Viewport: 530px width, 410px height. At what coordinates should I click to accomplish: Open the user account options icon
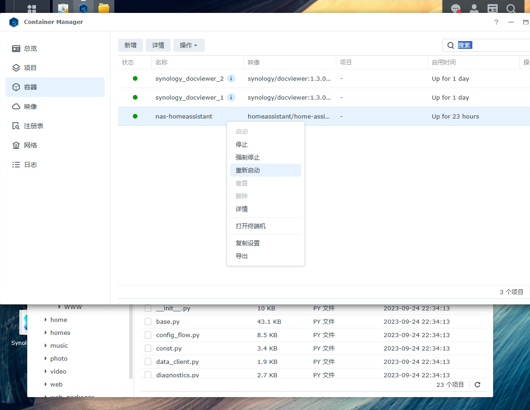[474, 8]
